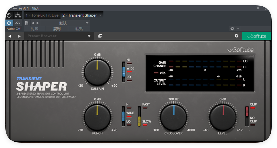The image size is (277, 148).
Task: Click the blue punch band switch handle
Action: (123, 116)
